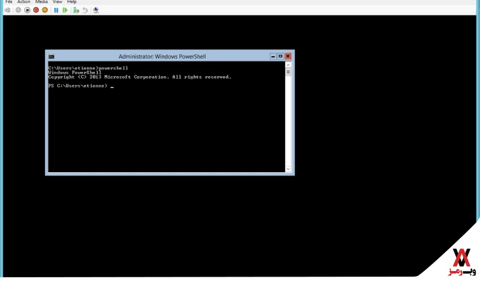Click the 'C:\Users\etienne>powershell' line
480x281 pixels.
[88, 68]
